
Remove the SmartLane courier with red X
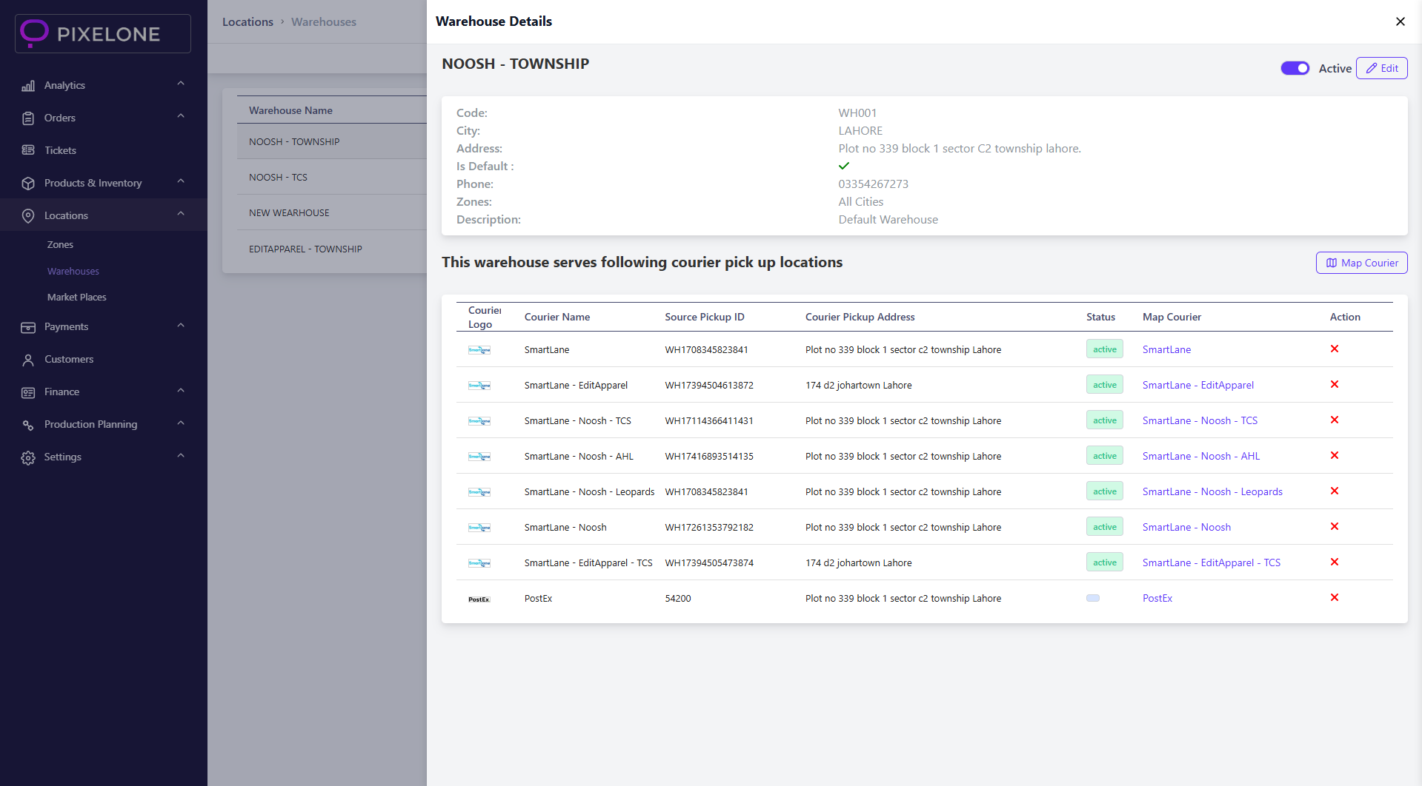point(1335,349)
